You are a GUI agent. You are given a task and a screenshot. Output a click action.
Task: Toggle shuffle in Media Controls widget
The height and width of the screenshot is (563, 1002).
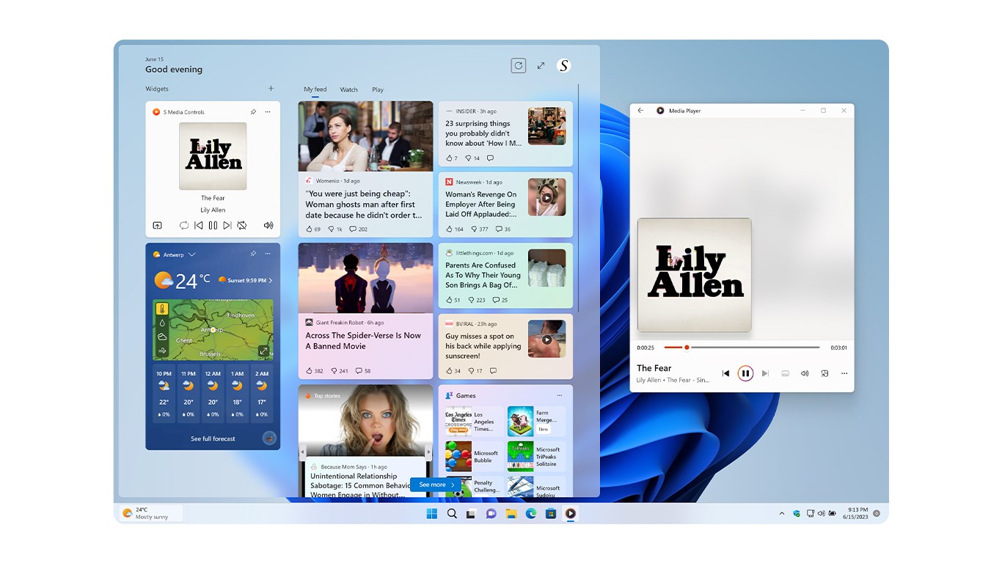[241, 226]
